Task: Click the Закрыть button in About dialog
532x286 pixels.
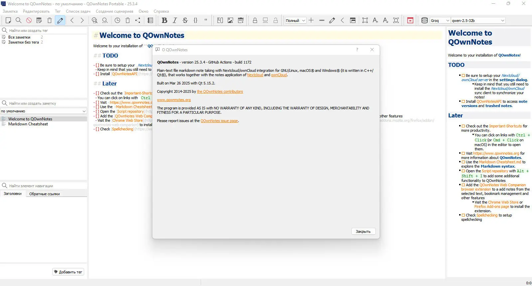Action: pos(363,231)
